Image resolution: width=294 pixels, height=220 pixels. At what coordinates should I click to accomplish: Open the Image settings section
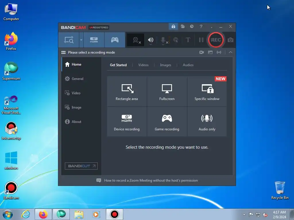(x=81, y=107)
